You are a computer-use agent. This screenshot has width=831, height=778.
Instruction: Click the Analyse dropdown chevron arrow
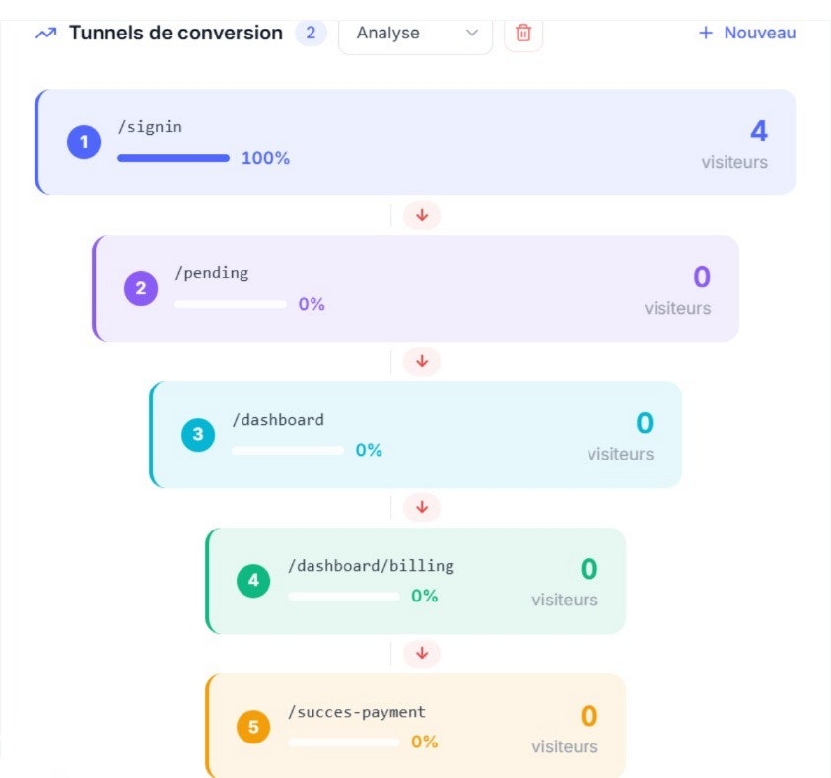pyautogui.click(x=470, y=33)
